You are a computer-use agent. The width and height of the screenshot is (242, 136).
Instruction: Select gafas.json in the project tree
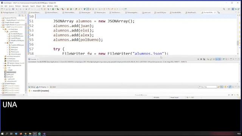(x=9, y=74)
